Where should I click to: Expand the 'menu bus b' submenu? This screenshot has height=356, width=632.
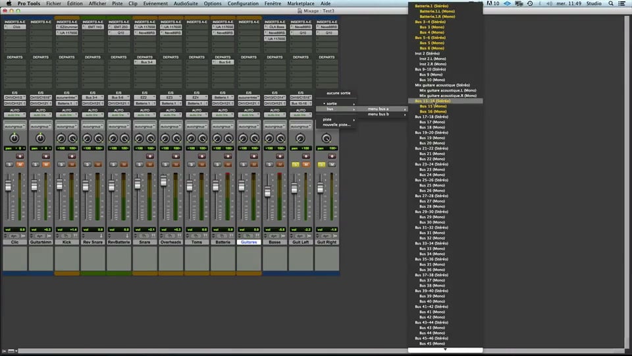382,114
